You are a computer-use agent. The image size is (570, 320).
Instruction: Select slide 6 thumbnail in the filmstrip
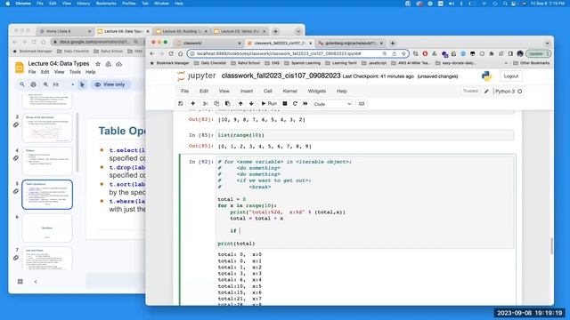47,228
